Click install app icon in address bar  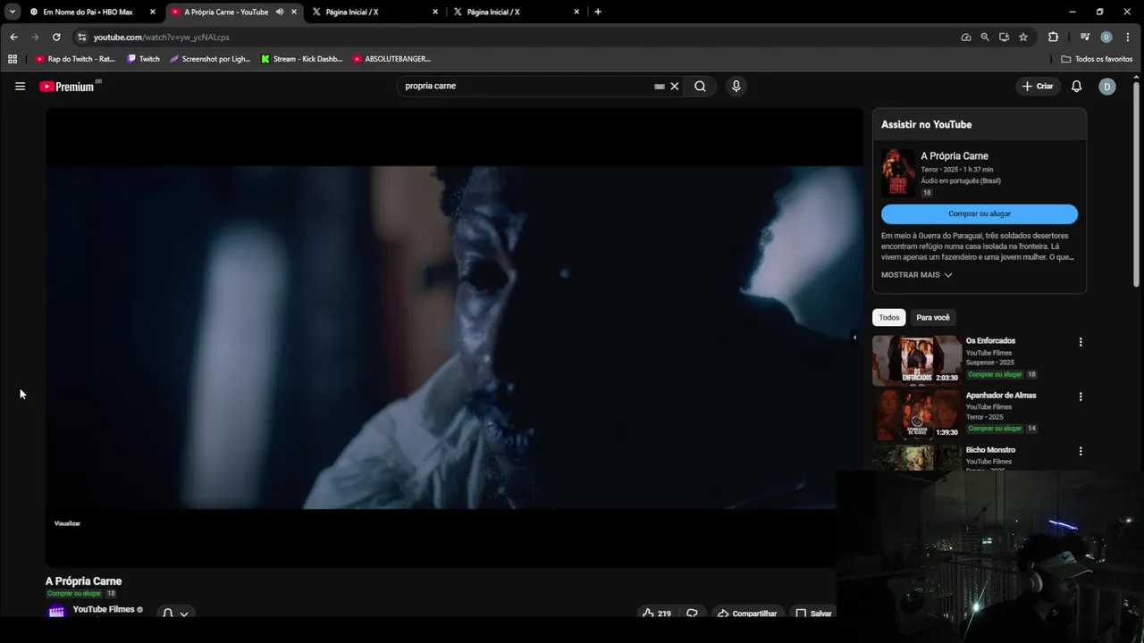[1004, 38]
